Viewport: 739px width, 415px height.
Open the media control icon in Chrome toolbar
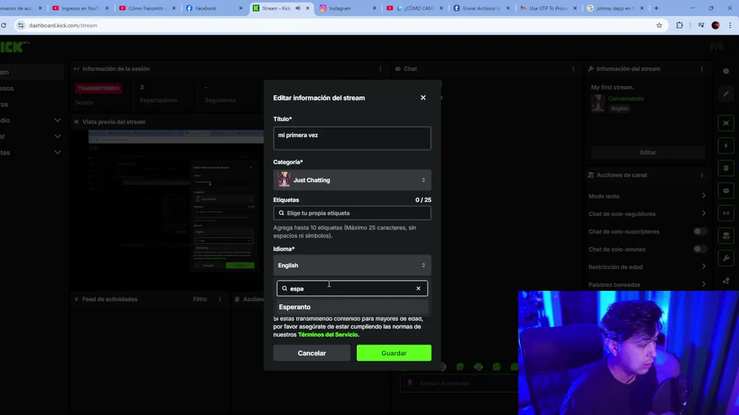click(x=701, y=25)
